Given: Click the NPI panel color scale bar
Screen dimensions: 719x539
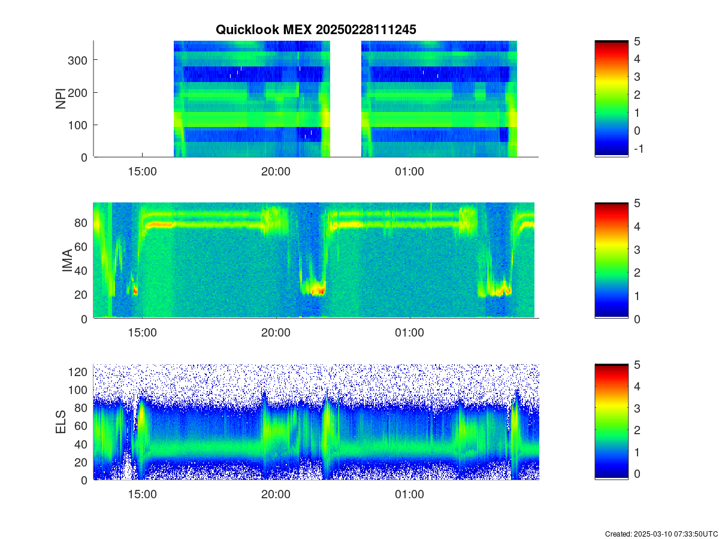Looking at the screenshot, I should (x=611, y=99).
